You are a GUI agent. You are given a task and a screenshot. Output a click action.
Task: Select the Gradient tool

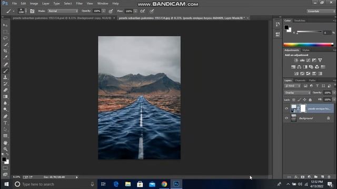(5, 97)
